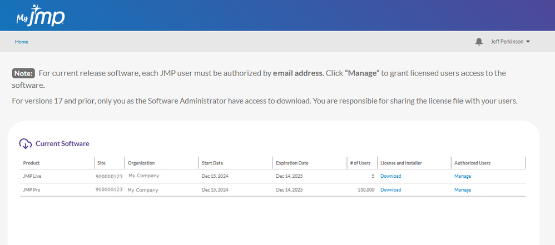The image size is (555, 245).
Task: Click the Current Software section heading
Action: (x=62, y=144)
